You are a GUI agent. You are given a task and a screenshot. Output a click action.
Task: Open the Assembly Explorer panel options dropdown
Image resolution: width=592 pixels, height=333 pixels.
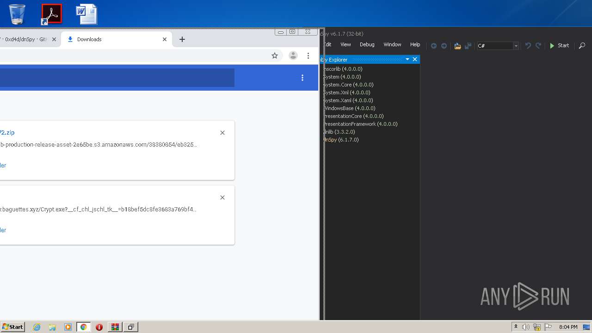(x=407, y=59)
